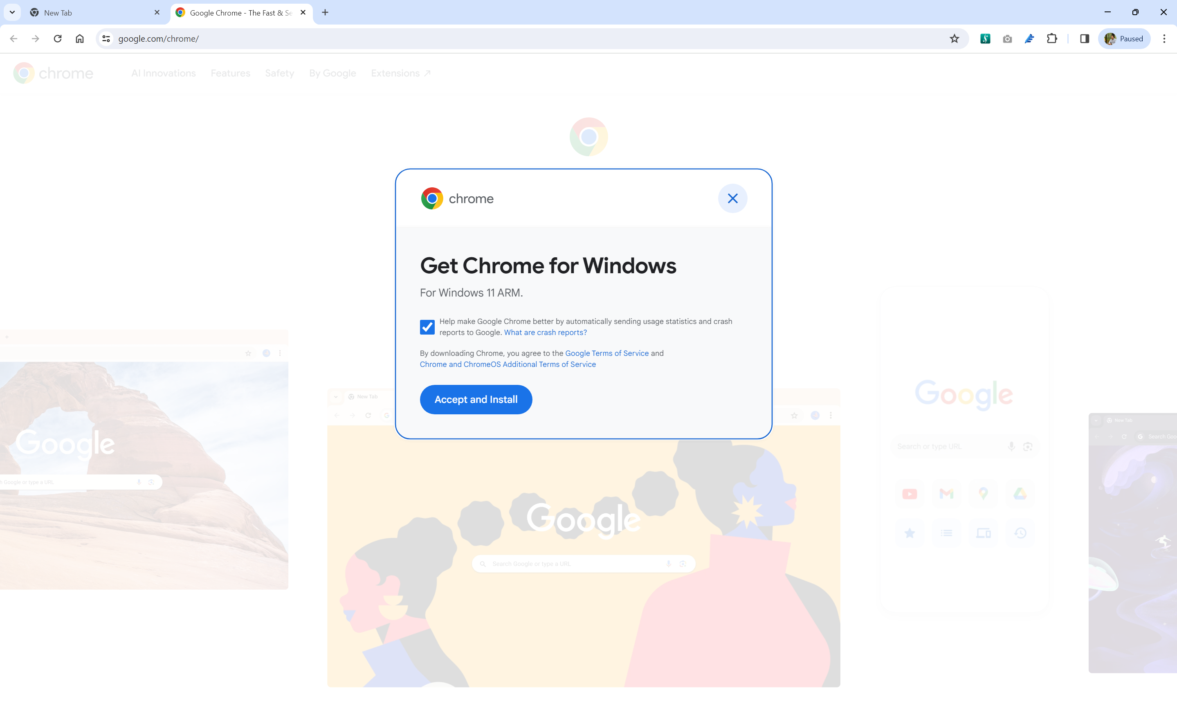
Task: Click the Grammarly extension icon
Action: tap(985, 39)
